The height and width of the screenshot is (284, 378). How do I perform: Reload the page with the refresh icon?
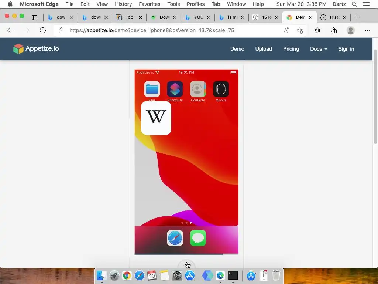[x=43, y=30]
